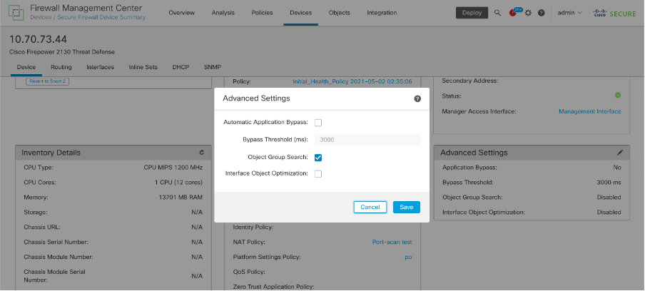Cancel the Advanced Settings dialog
This screenshot has width=645, height=291.
pos(370,207)
